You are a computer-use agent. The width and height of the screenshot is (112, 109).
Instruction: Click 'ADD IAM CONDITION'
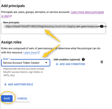(72, 64)
